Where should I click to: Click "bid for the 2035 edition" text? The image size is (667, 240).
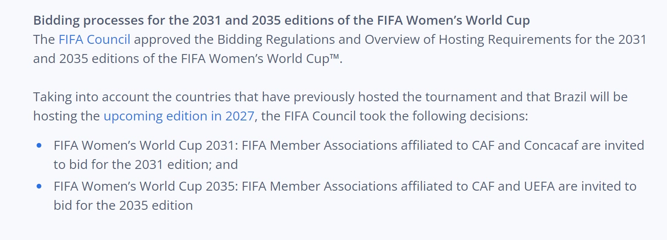[123, 206]
